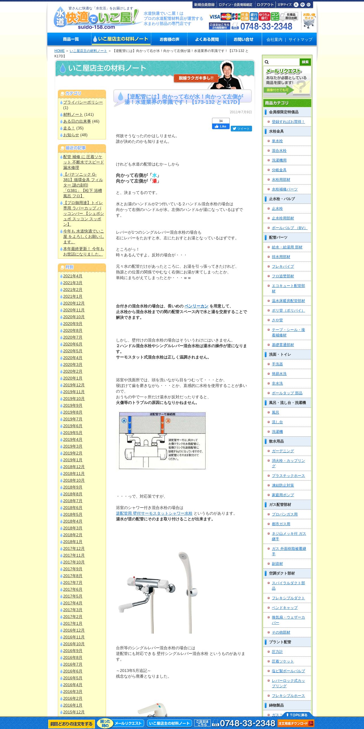
Task: Open エコキュート配管部材 product category
Action: tap(288, 288)
